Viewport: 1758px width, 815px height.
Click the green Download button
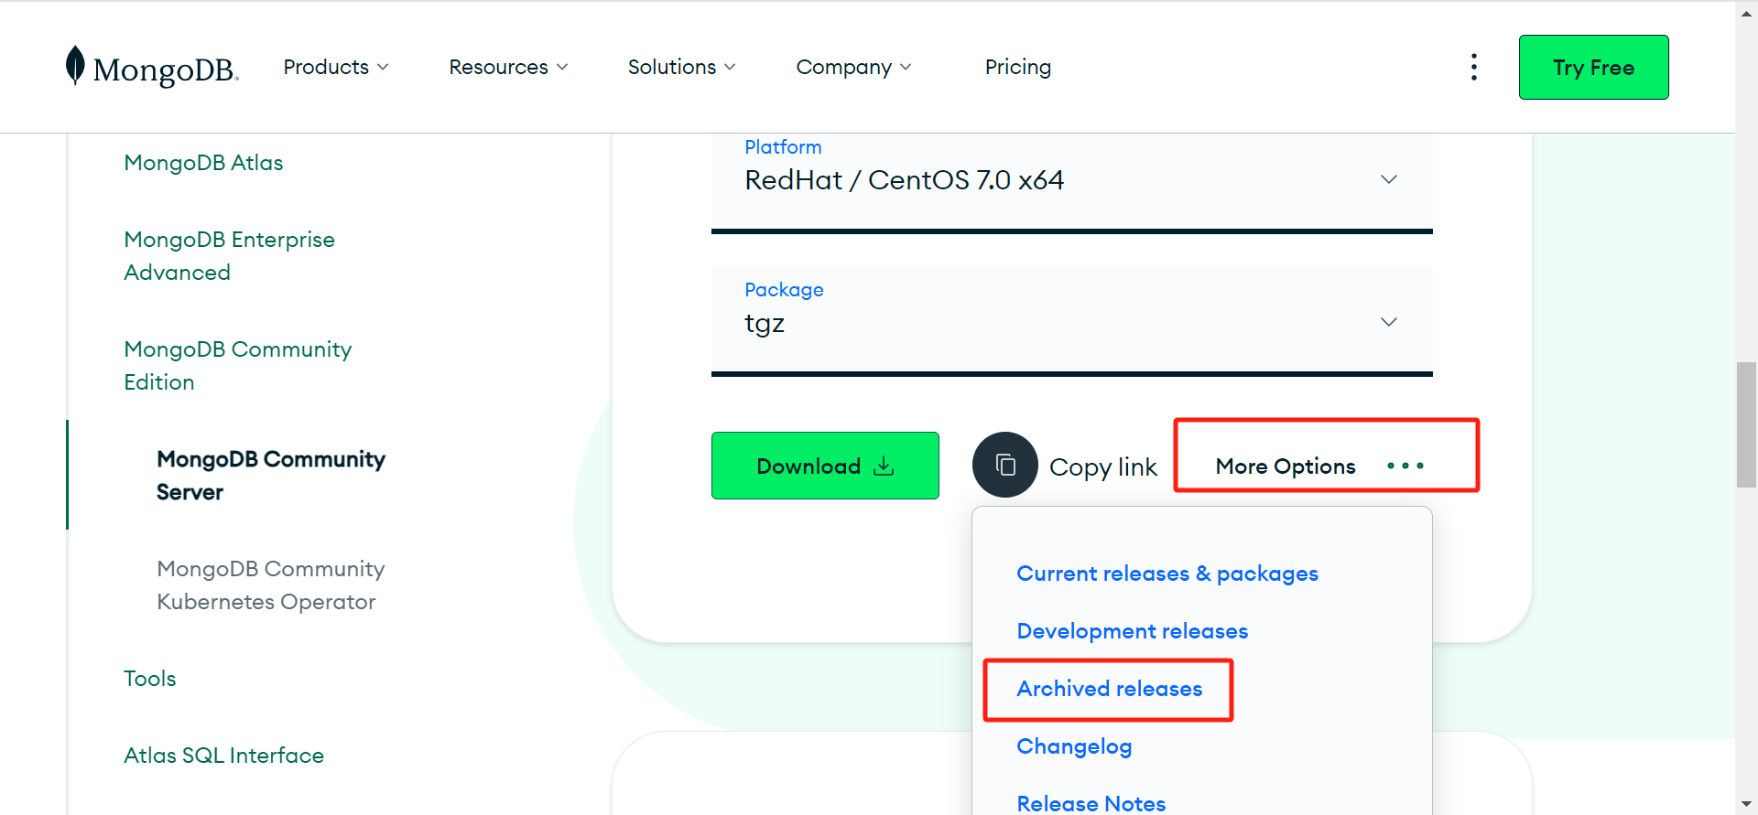coord(825,466)
